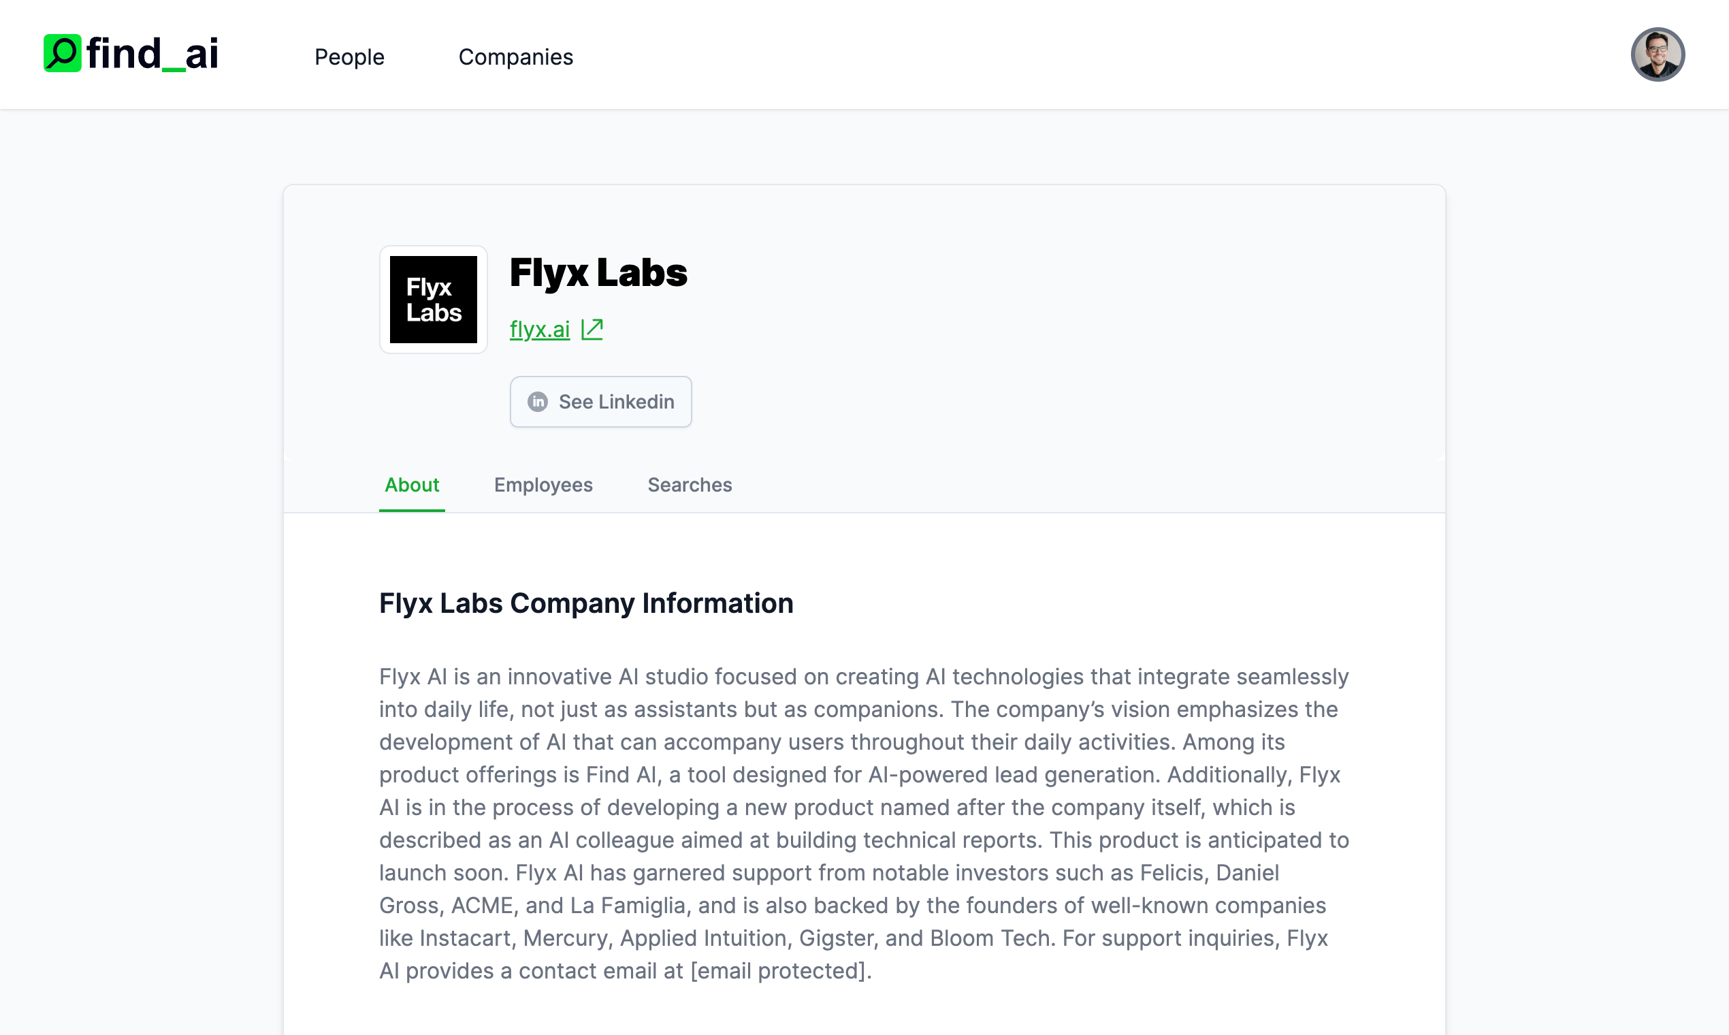Viewport: 1729px width, 1035px height.
Task: Click the Flyx Labs company title
Action: pyautogui.click(x=598, y=272)
